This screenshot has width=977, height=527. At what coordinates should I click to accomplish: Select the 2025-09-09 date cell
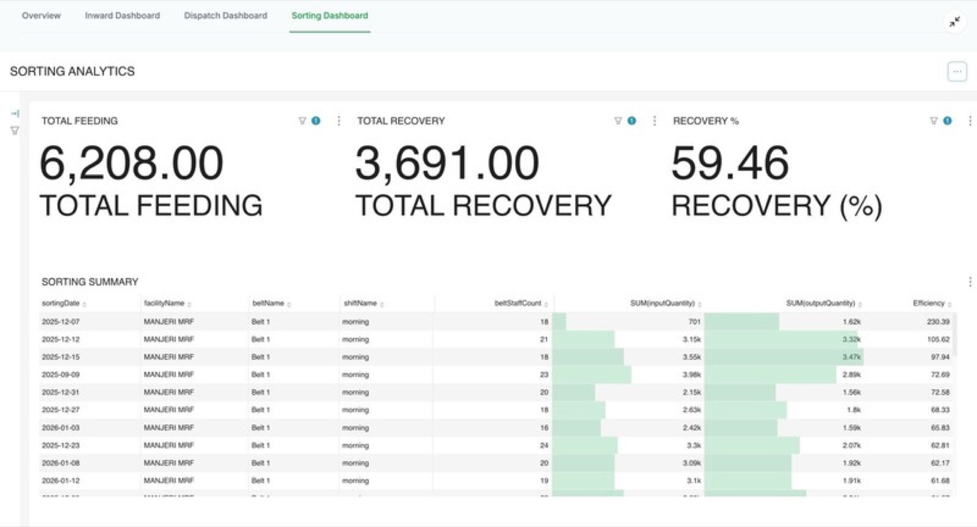coord(61,375)
